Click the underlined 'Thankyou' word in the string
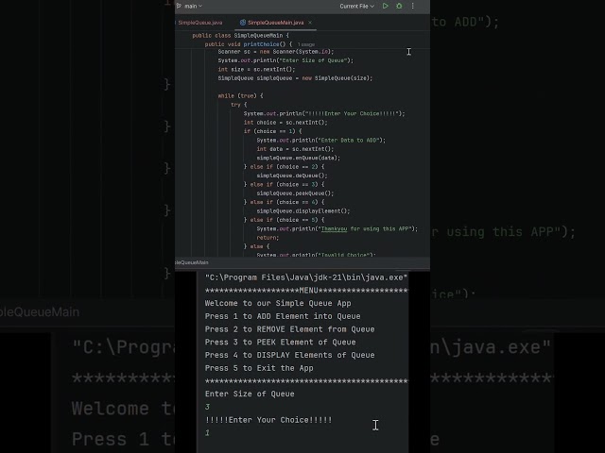 click(x=334, y=228)
